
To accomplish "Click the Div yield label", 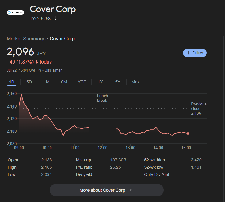I will tap(84, 174).
